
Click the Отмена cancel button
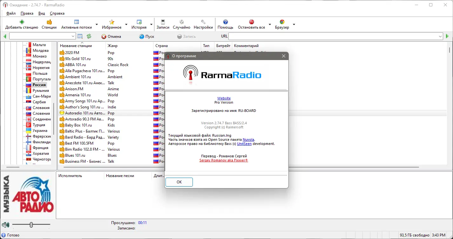click(x=111, y=37)
